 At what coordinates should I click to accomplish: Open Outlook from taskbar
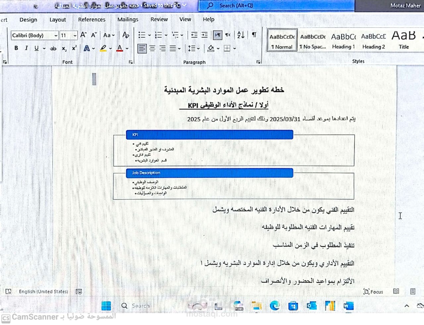point(311,306)
